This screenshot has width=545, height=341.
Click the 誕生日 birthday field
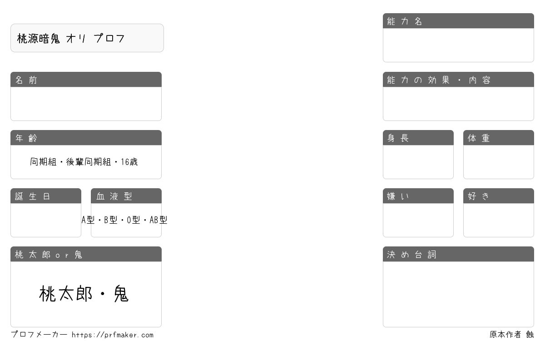click(x=46, y=220)
